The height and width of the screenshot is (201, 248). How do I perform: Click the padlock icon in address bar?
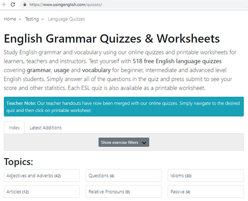pyautogui.click(x=25, y=5)
